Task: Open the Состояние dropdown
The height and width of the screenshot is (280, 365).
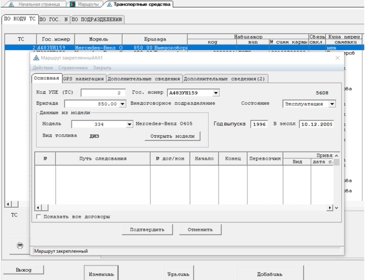Action: tap(332, 104)
